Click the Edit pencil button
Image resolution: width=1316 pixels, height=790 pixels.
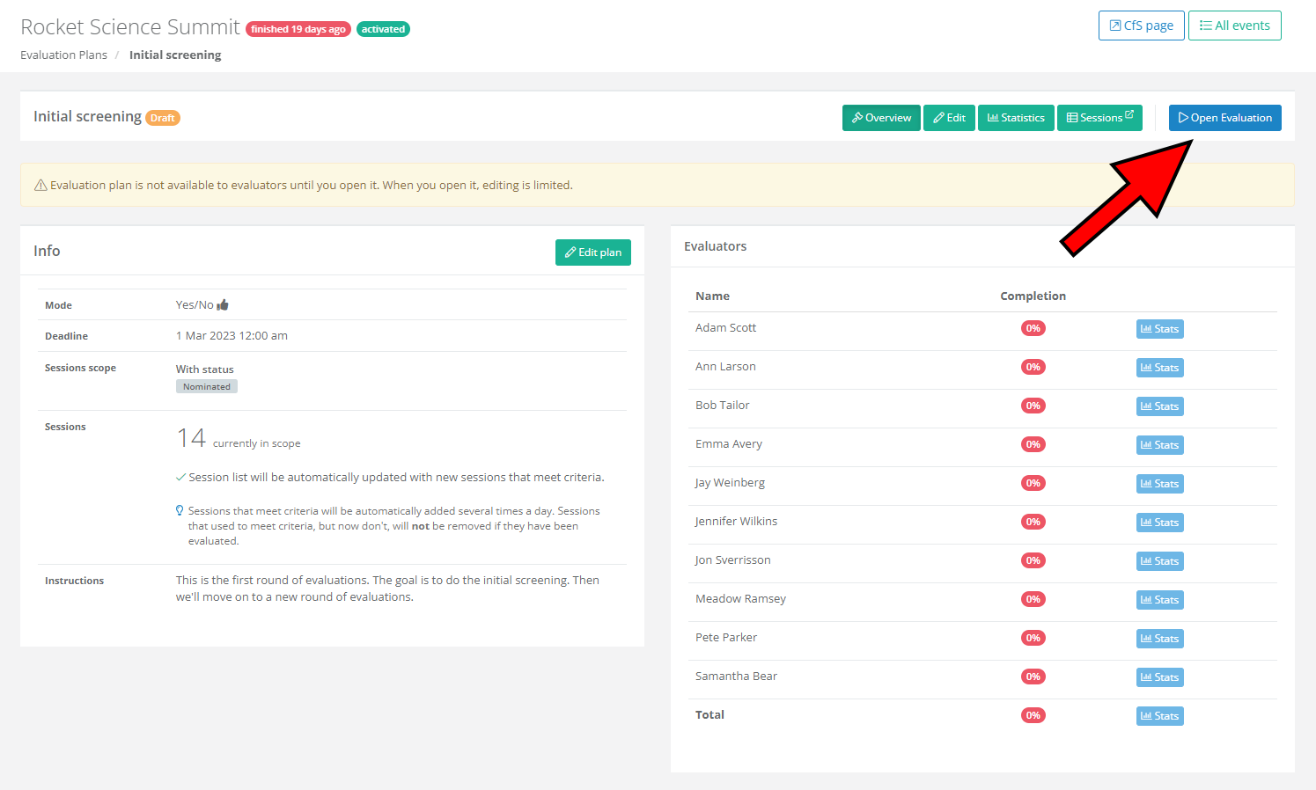[949, 118]
